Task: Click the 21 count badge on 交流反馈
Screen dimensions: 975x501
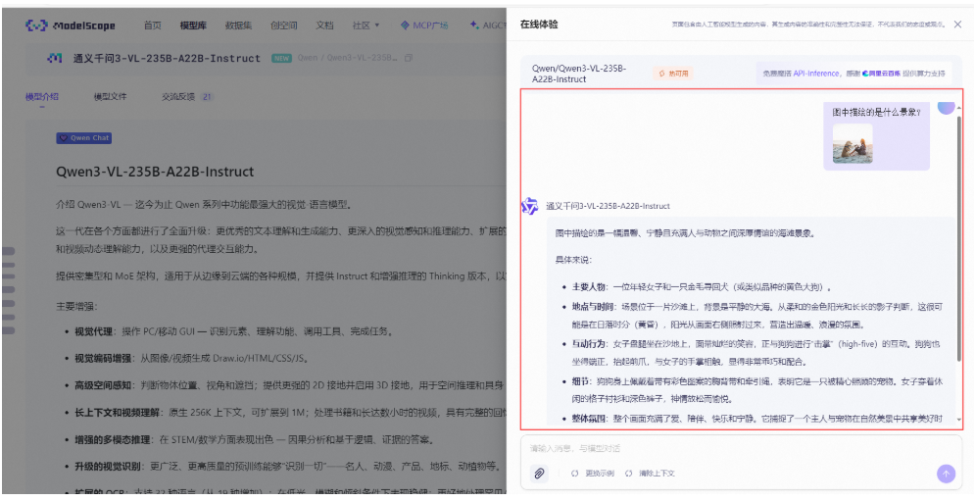Action: pos(207,97)
